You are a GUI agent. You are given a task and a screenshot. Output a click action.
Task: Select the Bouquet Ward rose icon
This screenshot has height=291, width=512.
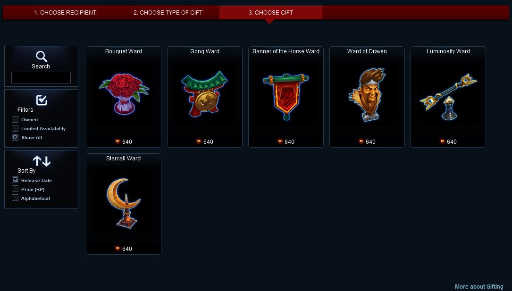(x=124, y=94)
